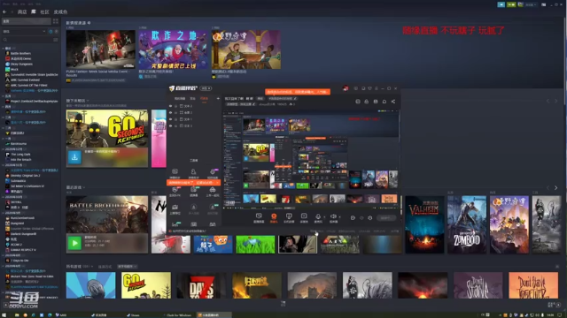Open share icon in streaming app header
Image resolution: width=567 pixels, height=318 pixels.
[393, 102]
